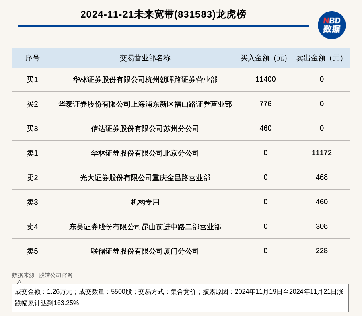
Task: Click the buy amount 0 in row 卖3
Action: (x=265, y=201)
